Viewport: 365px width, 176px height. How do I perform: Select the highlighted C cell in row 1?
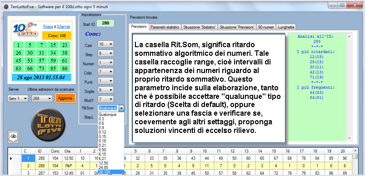(x=28, y=158)
